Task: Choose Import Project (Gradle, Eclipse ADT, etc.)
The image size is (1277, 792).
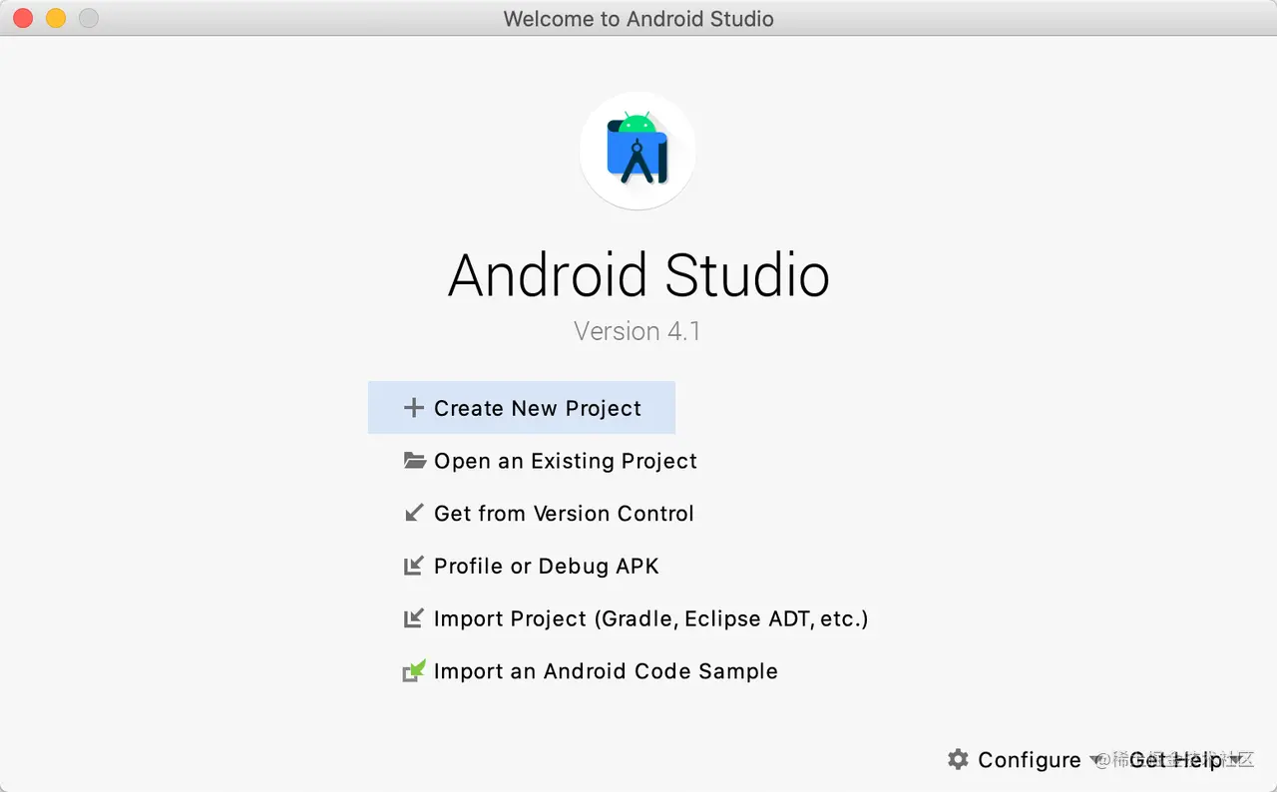Action: [x=651, y=618]
